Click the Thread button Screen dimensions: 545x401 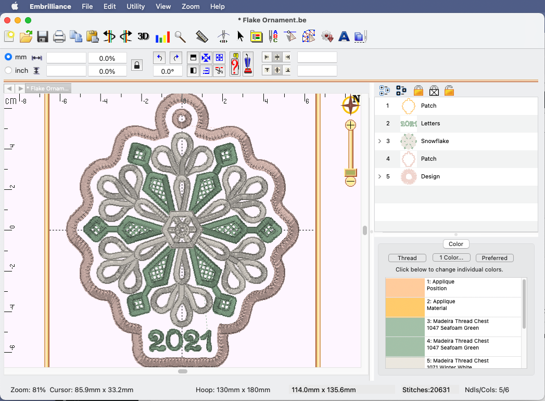[407, 258]
